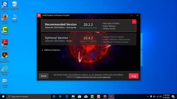Open Adobe Reader desktop shortcut

pos(5,44)
